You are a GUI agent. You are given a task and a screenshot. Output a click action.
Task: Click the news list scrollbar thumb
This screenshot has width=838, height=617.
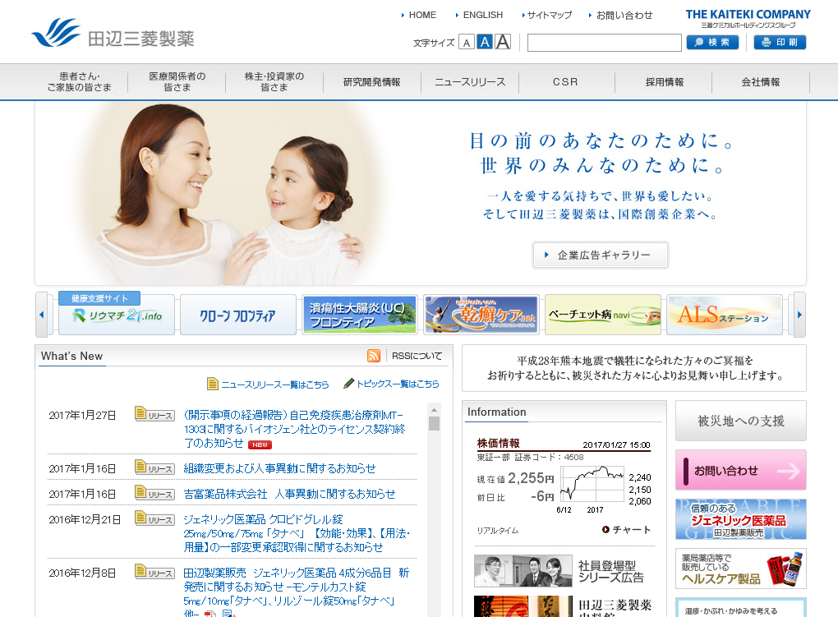coord(434,423)
